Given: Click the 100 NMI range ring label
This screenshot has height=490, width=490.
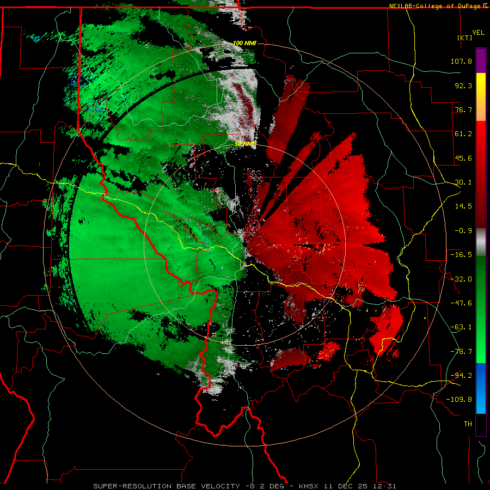Looking at the screenshot, I should (244, 43).
